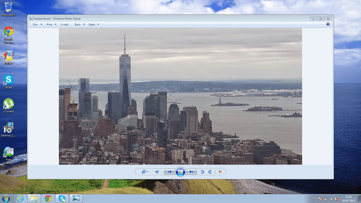Open Google Chrome desktop shortcut
Screen dimensions: 361x203
pos(8,35)
